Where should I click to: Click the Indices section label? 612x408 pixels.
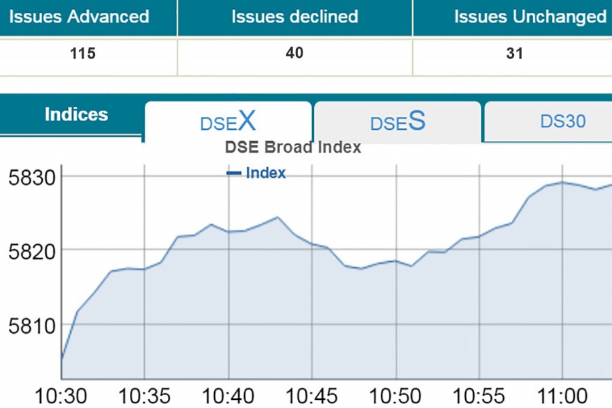tap(76, 114)
